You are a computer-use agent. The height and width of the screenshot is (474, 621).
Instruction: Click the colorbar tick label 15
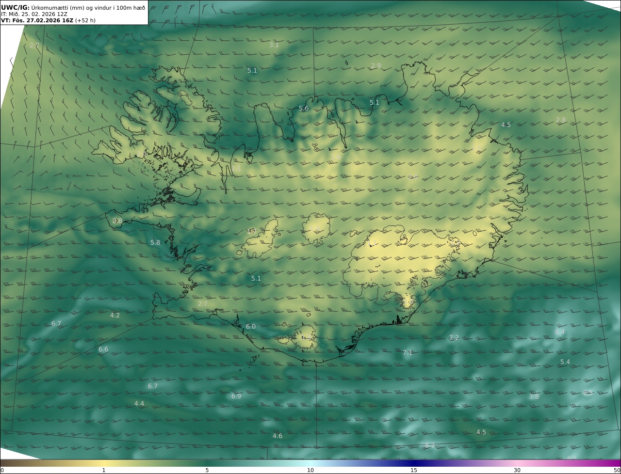click(x=414, y=470)
